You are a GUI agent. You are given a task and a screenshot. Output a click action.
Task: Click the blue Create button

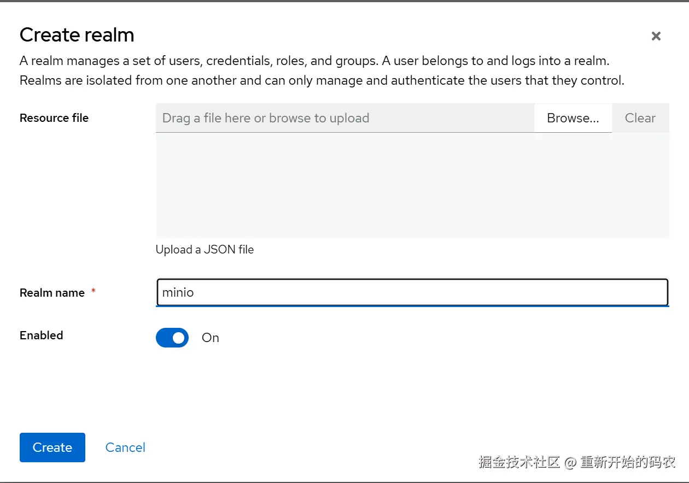(52, 447)
